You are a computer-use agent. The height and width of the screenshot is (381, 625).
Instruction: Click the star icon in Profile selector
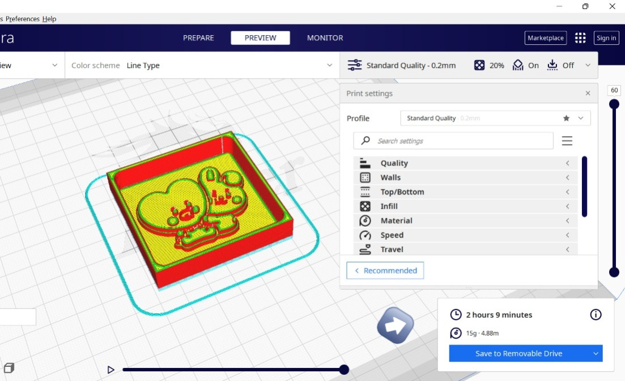566,118
